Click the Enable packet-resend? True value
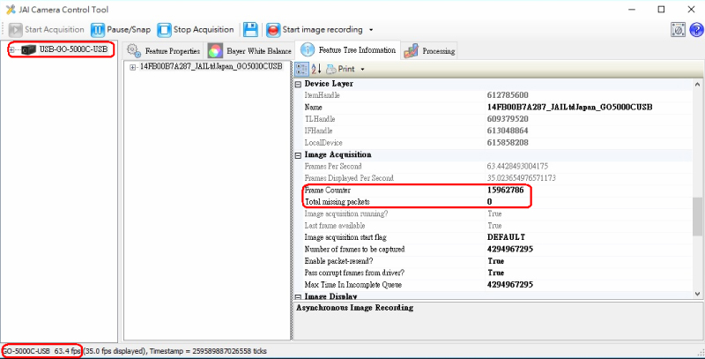Image resolution: width=705 pixels, height=359 pixels. point(496,261)
